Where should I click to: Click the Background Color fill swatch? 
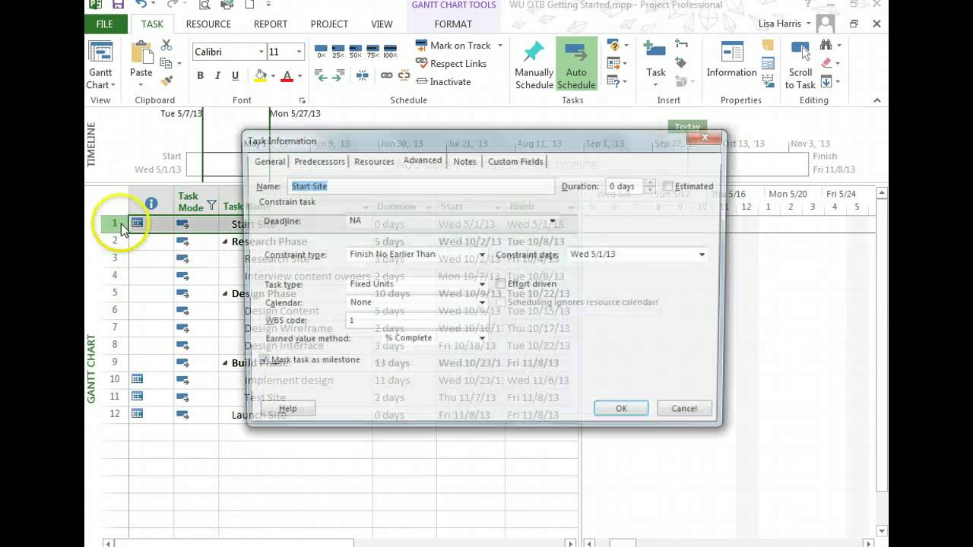261,75
